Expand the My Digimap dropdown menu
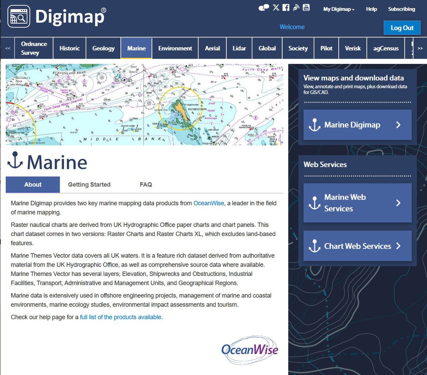 coord(339,9)
